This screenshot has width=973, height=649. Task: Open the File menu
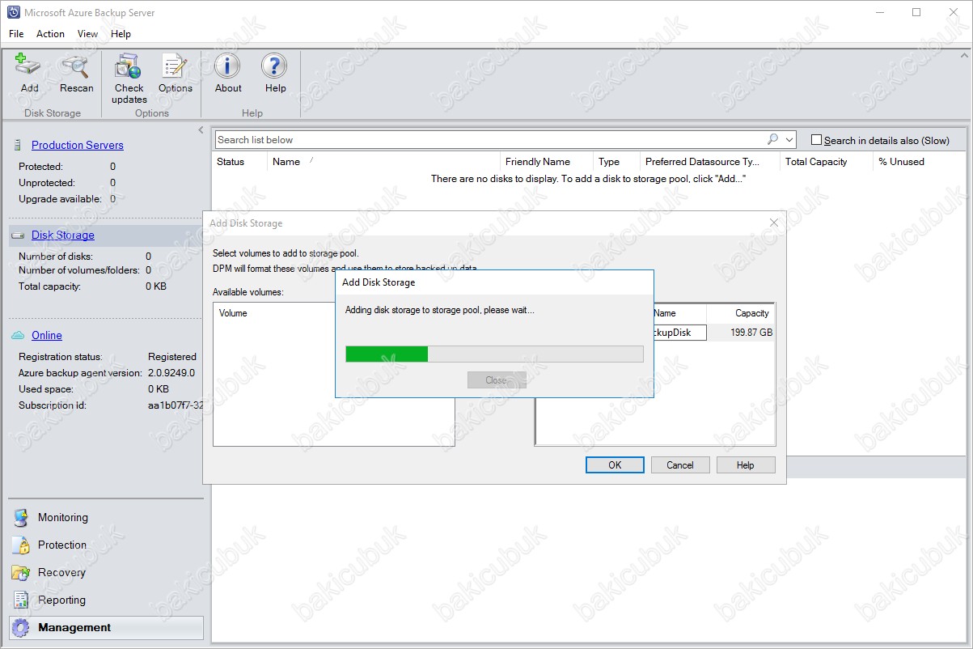click(x=16, y=34)
